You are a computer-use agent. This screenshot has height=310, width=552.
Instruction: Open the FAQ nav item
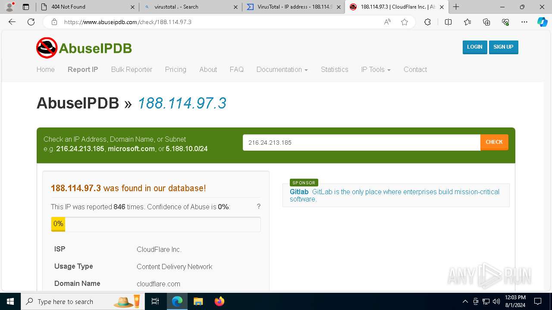[236, 69]
